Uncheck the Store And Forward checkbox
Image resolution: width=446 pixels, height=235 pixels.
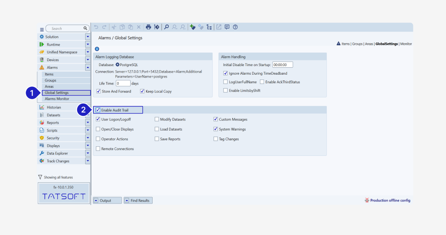(x=98, y=91)
